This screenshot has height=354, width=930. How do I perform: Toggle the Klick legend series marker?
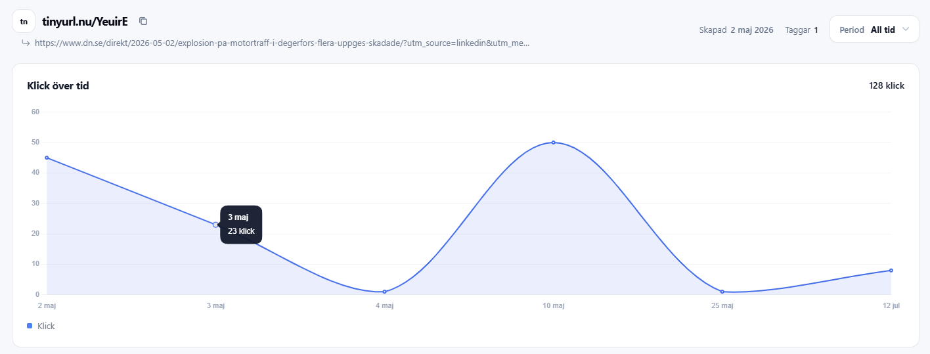click(30, 326)
